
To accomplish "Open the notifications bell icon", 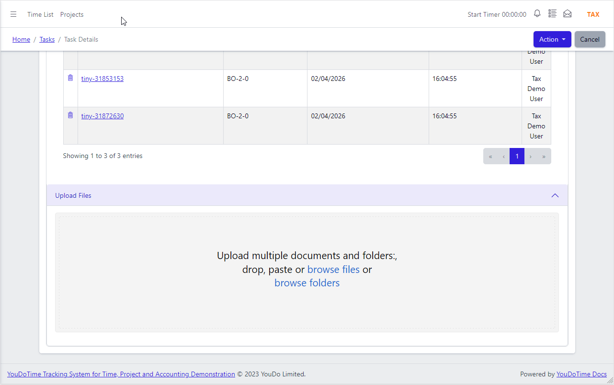I will click(x=537, y=14).
